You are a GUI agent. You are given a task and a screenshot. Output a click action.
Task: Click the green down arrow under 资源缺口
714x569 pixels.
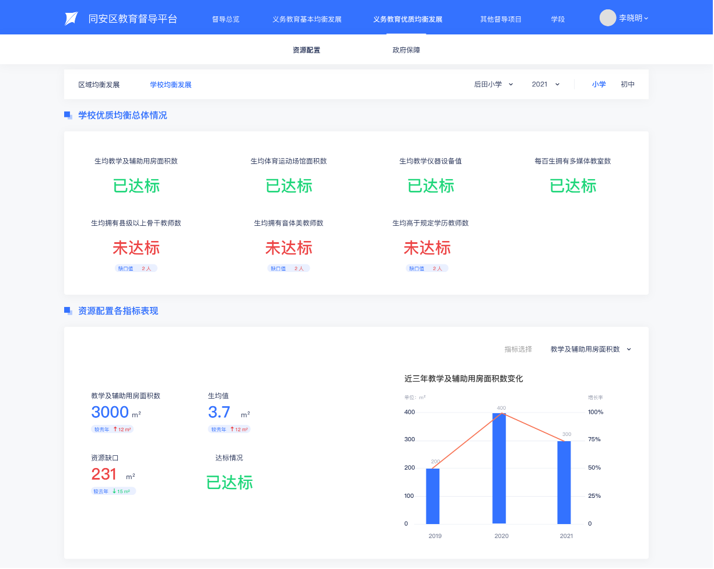[x=114, y=491]
